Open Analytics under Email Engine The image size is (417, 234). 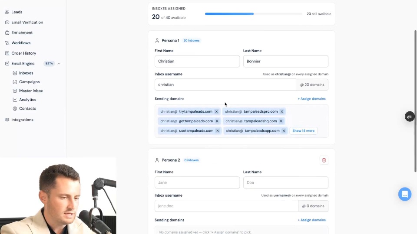28,100
